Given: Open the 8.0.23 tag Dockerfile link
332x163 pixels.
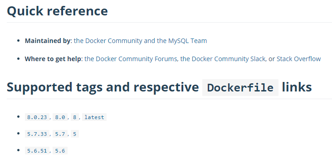Looking at the screenshot, I should pyautogui.click(x=37, y=117).
